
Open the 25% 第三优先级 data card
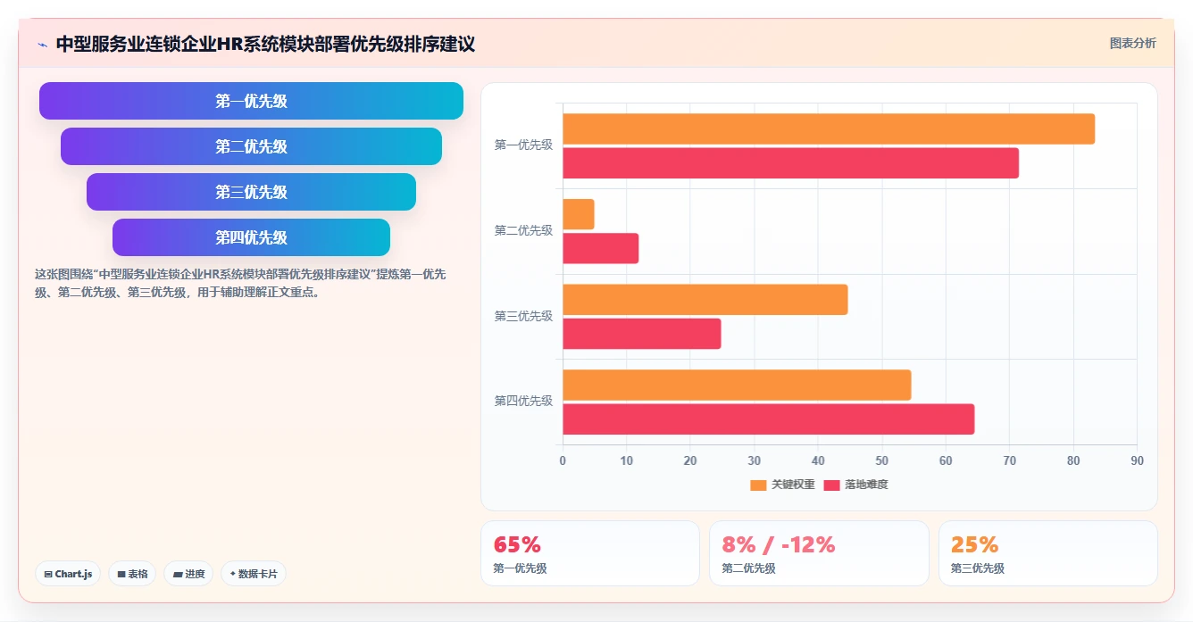tap(1047, 553)
